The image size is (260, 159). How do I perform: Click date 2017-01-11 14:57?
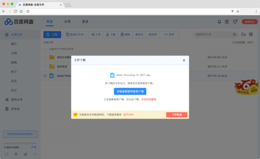tap(217, 67)
